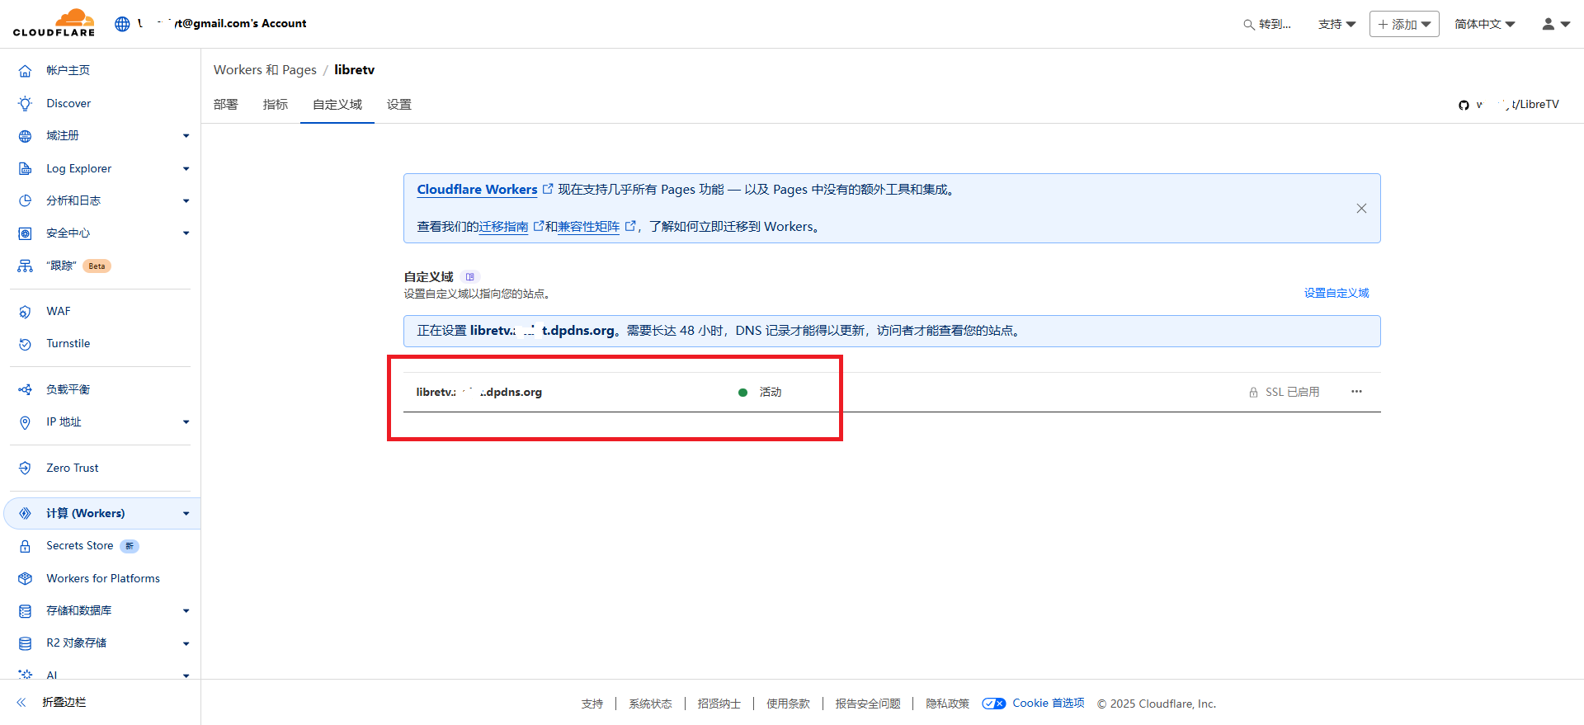Click the Cloudflare logo
The width and height of the screenshot is (1584, 725).
tap(54, 23)
